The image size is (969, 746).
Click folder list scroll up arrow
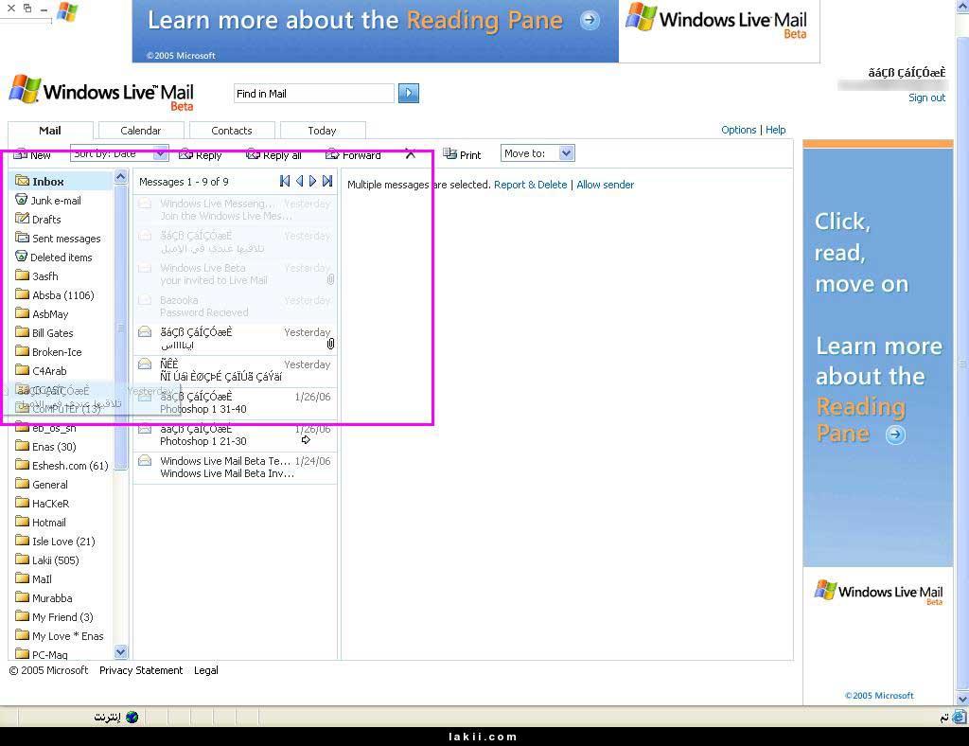pyautogui.click(x=120, y=177)
